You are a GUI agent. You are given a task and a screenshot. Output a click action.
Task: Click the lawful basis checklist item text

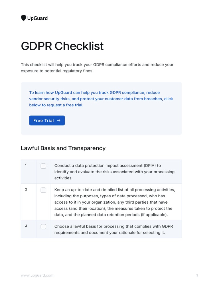[113, 230]
